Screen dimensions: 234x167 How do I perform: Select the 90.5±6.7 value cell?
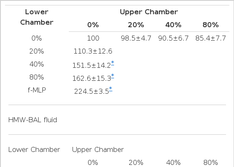[173, 38]
